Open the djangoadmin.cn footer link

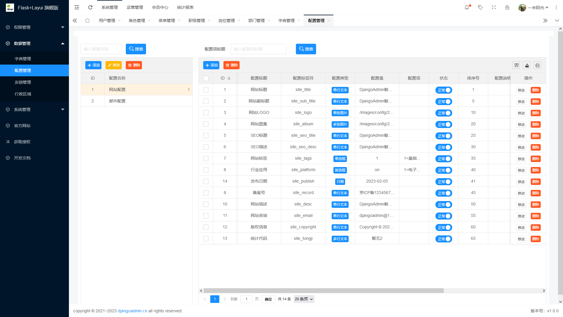click(x=132, y=311)
